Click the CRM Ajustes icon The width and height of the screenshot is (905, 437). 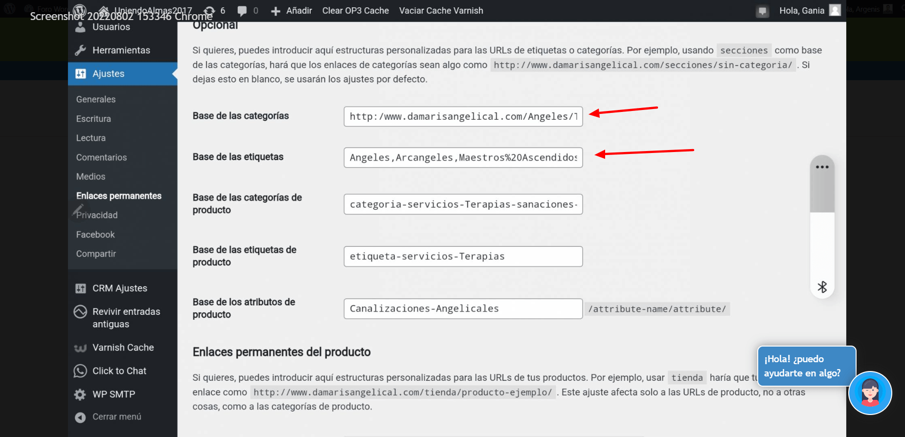81,288
